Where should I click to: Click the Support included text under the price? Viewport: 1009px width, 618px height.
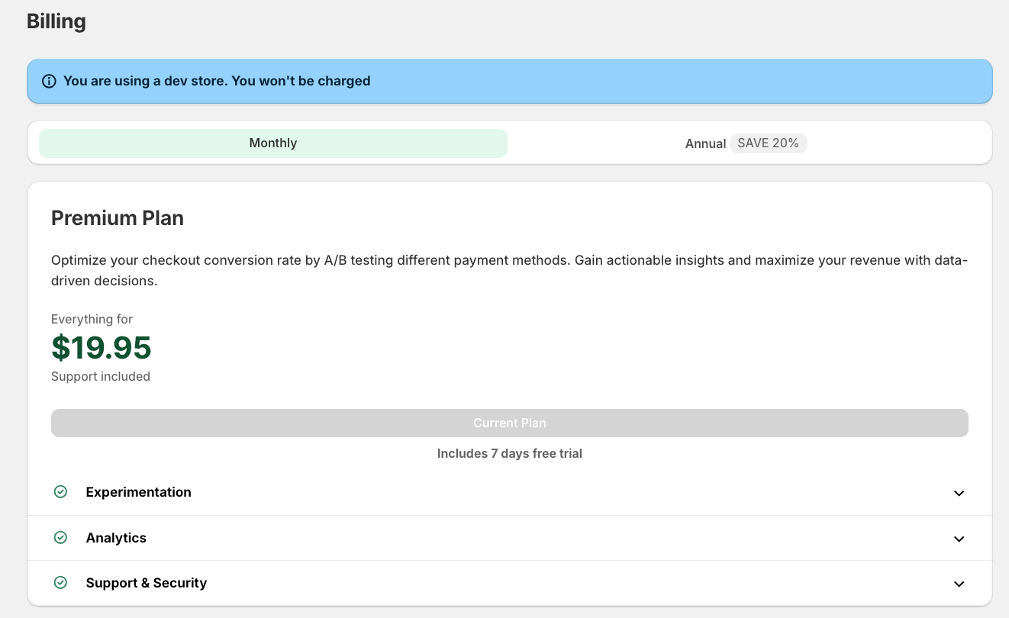[x=101, y=376]
